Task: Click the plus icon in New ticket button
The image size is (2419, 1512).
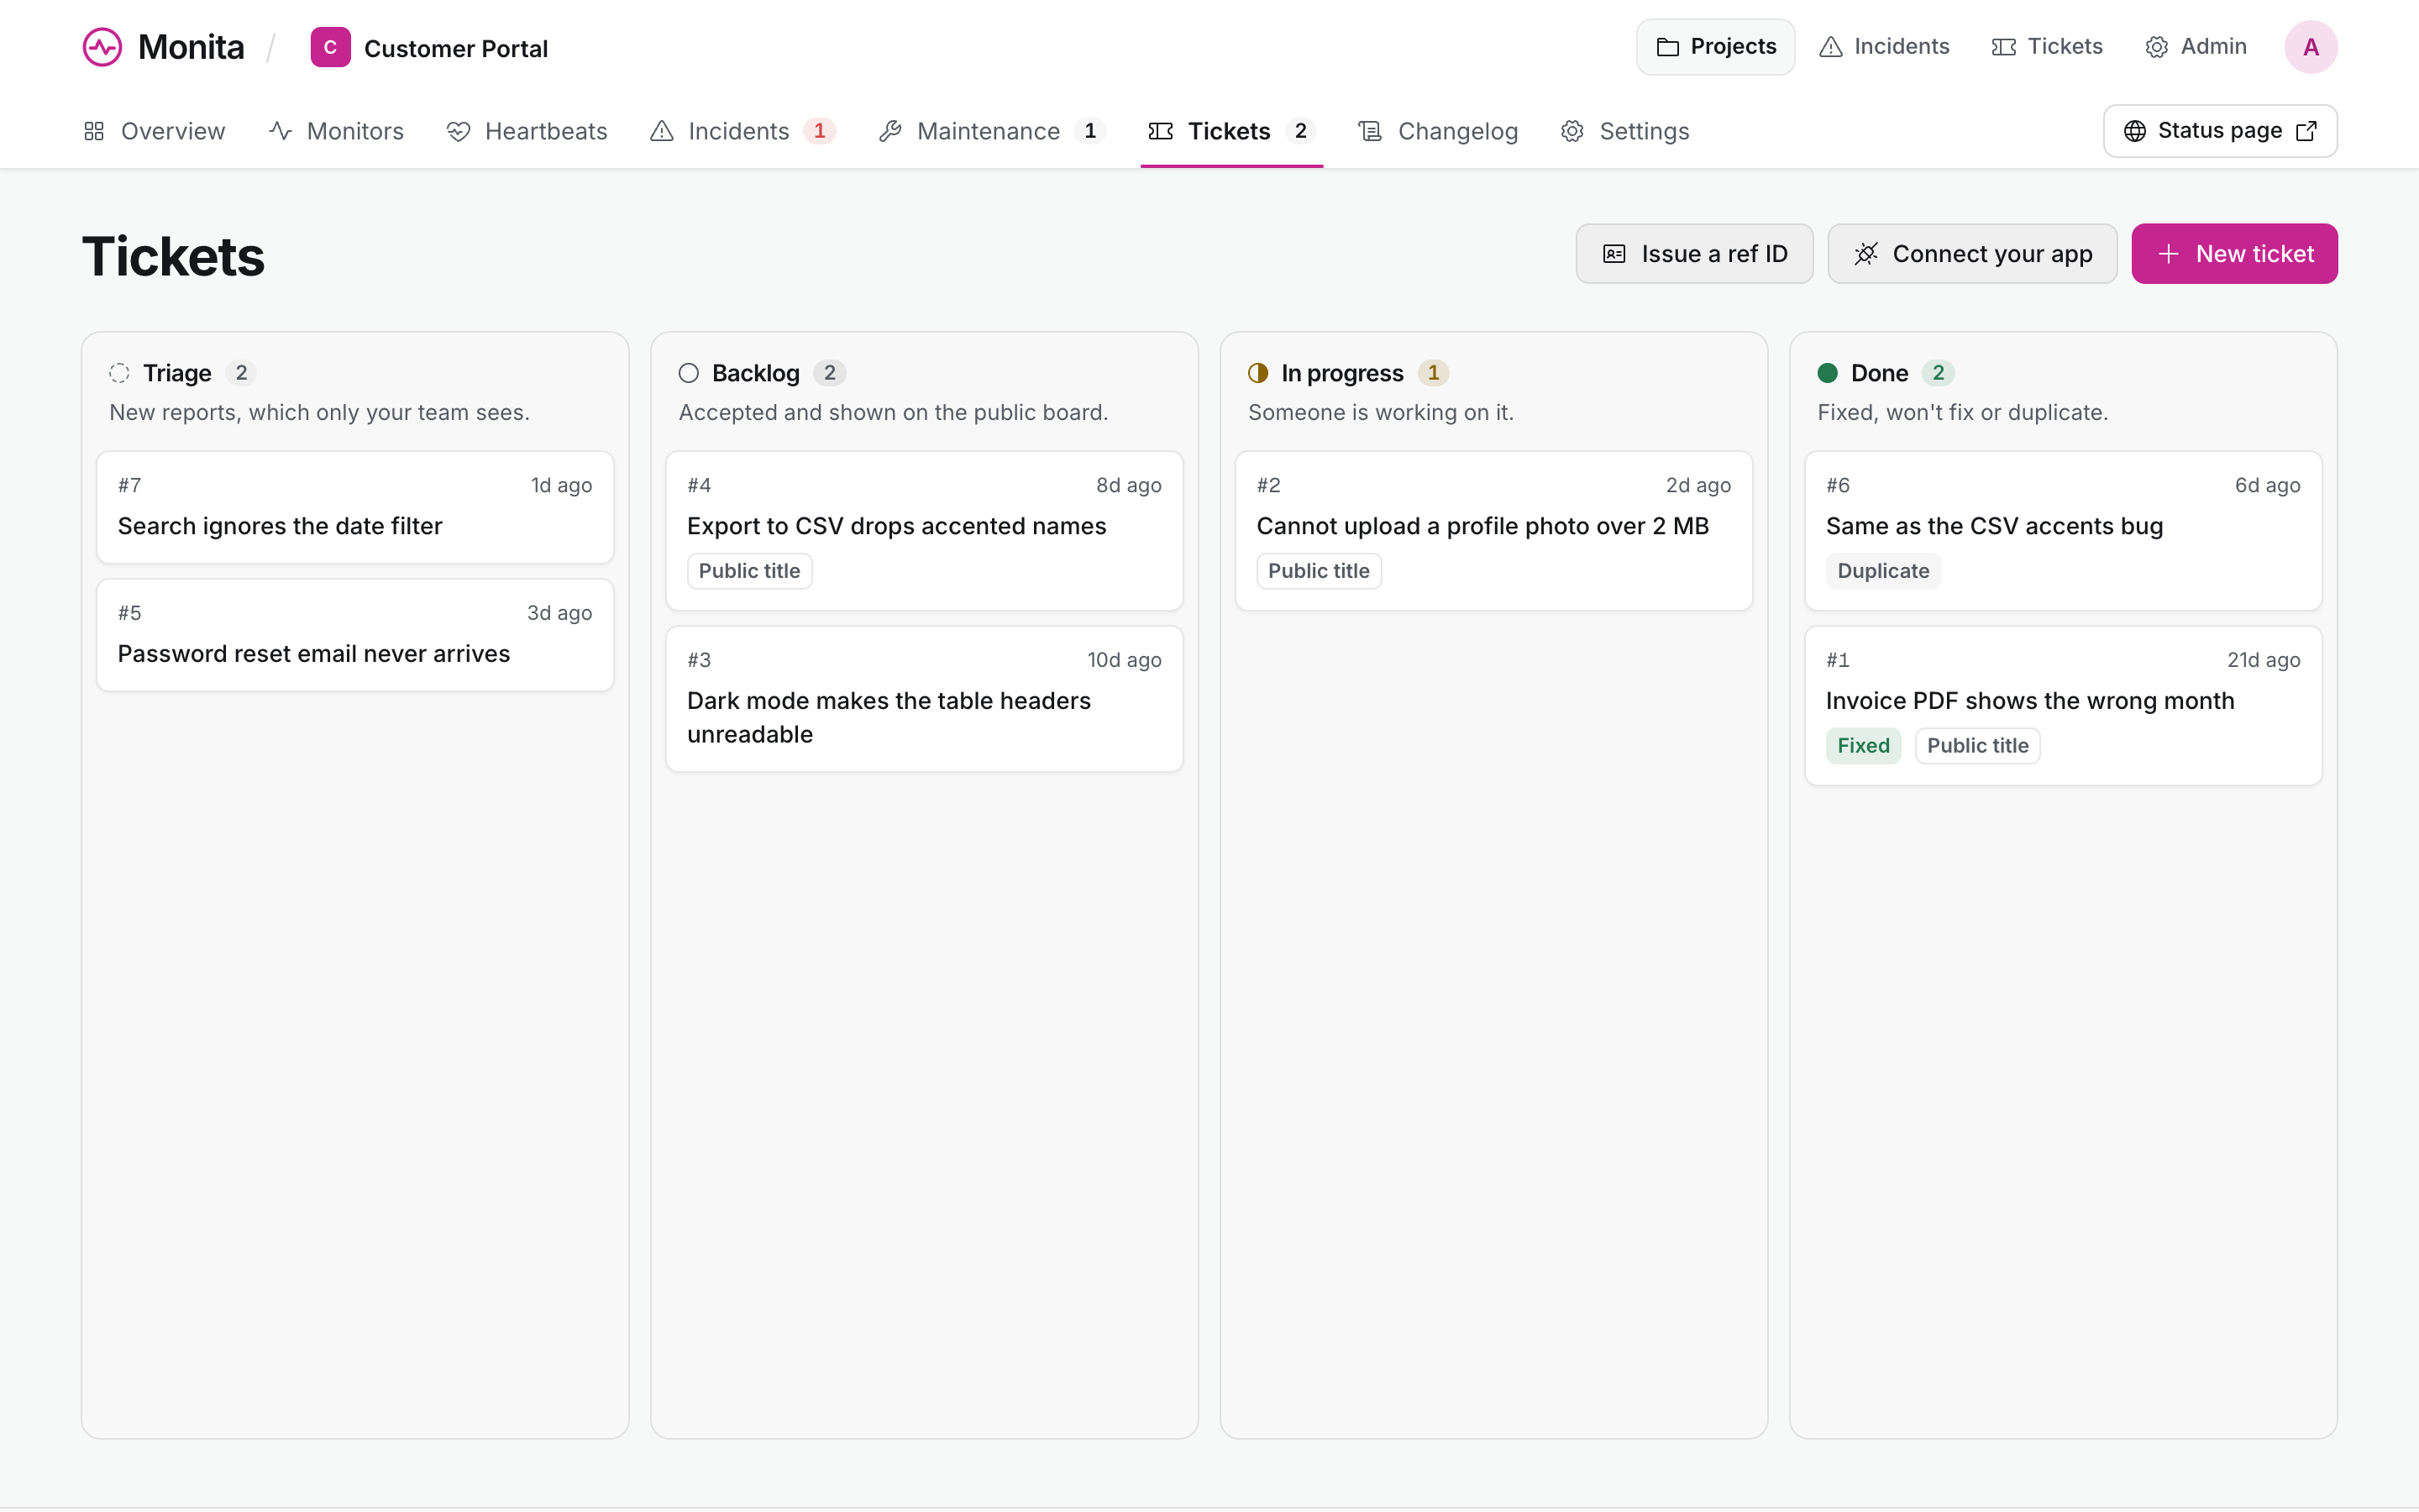Action: tap(2167, 254)
